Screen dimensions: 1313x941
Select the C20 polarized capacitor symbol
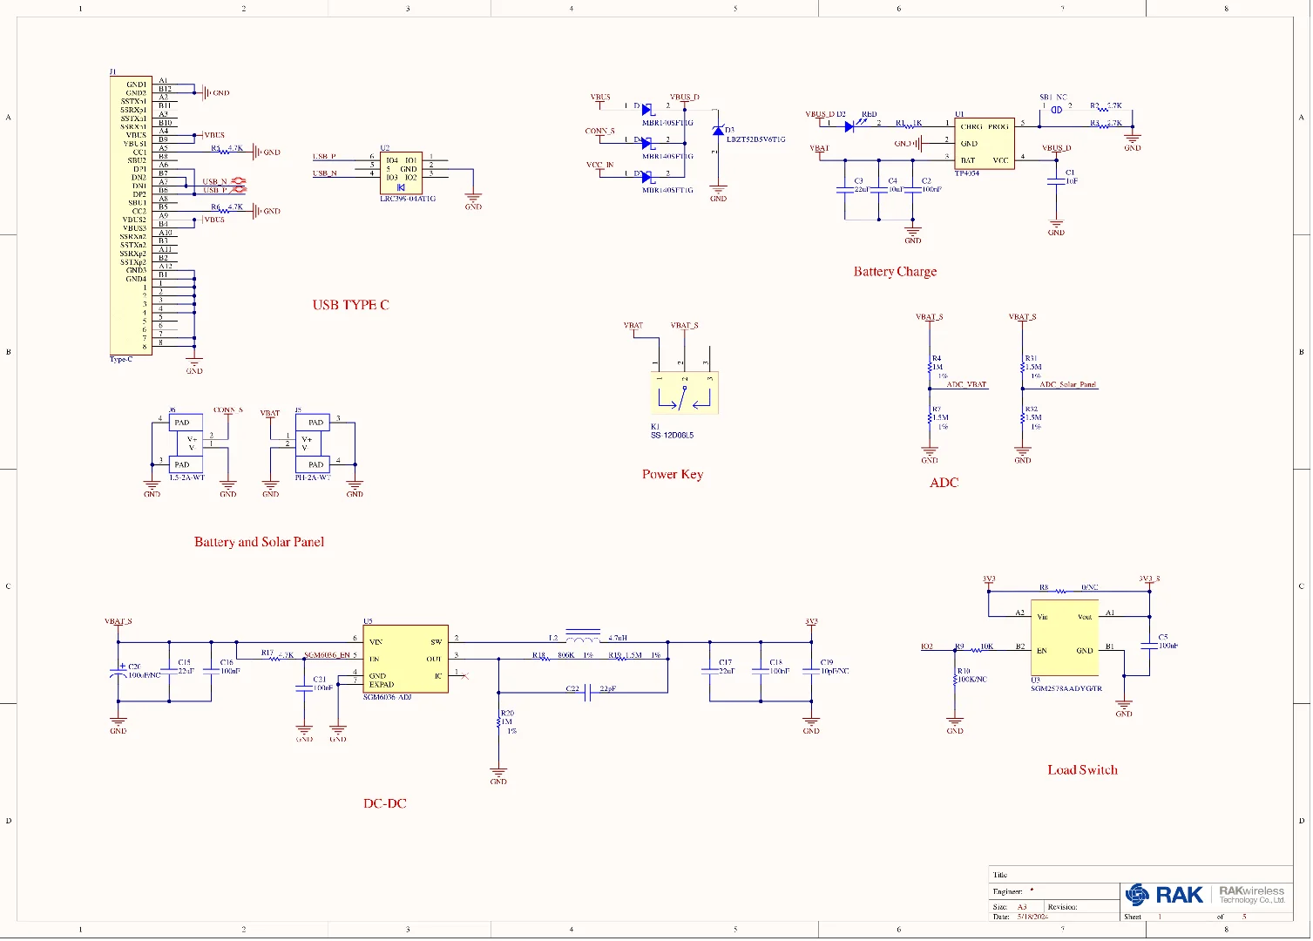(118, 672)
